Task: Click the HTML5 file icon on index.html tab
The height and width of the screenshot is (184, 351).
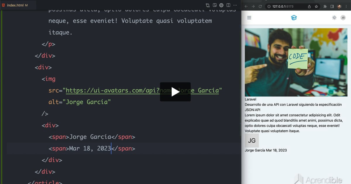Action: (x=3, y=5)
